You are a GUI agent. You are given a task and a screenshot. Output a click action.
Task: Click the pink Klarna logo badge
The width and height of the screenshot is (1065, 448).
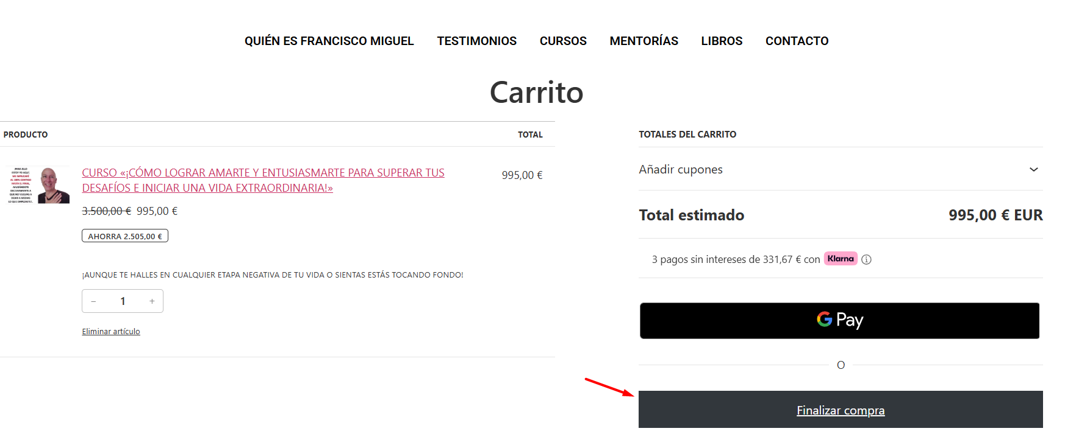click(841, 259)
